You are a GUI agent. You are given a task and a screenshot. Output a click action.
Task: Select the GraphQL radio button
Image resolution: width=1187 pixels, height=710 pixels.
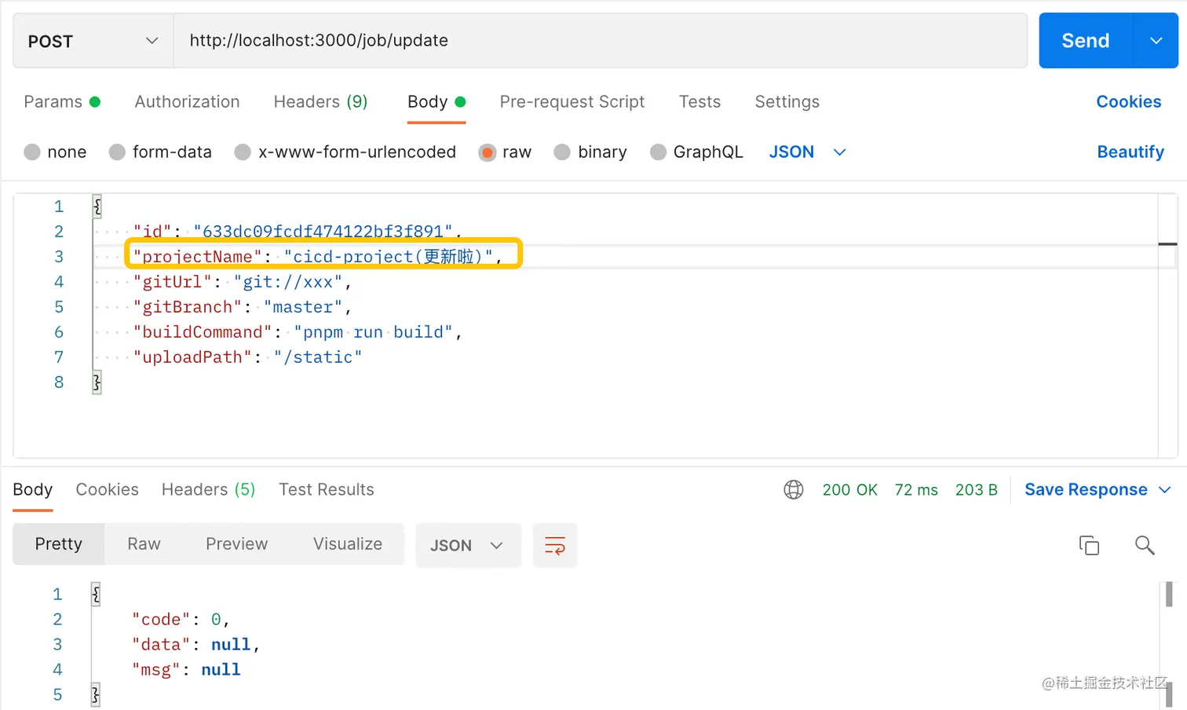tap(658, 152)
